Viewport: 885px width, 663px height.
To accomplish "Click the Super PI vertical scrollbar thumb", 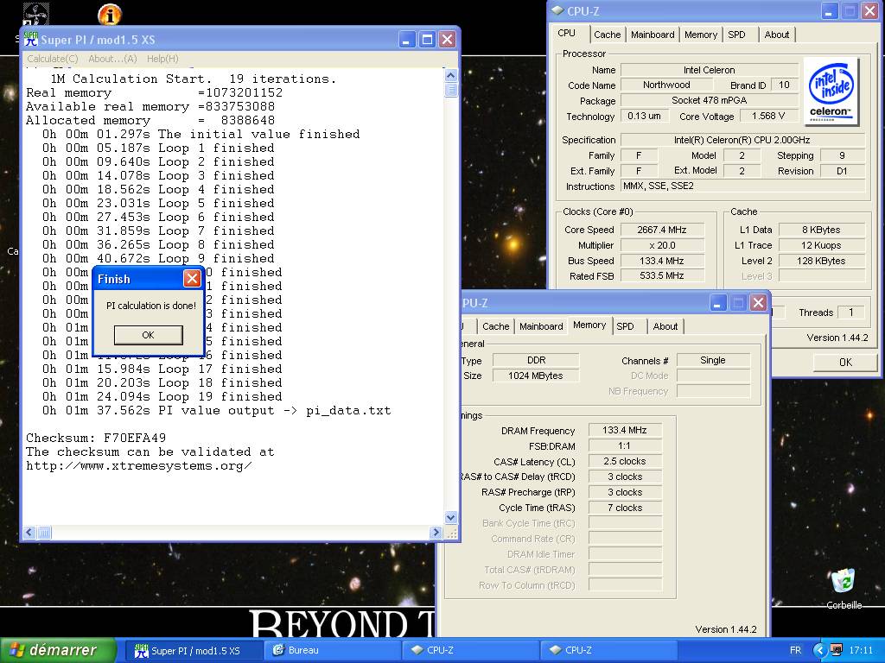I will [x=451, y=90].
